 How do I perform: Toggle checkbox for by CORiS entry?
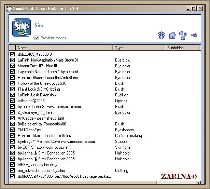12,147
